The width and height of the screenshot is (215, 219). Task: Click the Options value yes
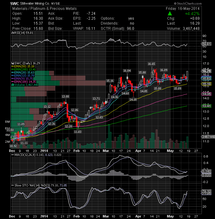[x=131, y=18]
